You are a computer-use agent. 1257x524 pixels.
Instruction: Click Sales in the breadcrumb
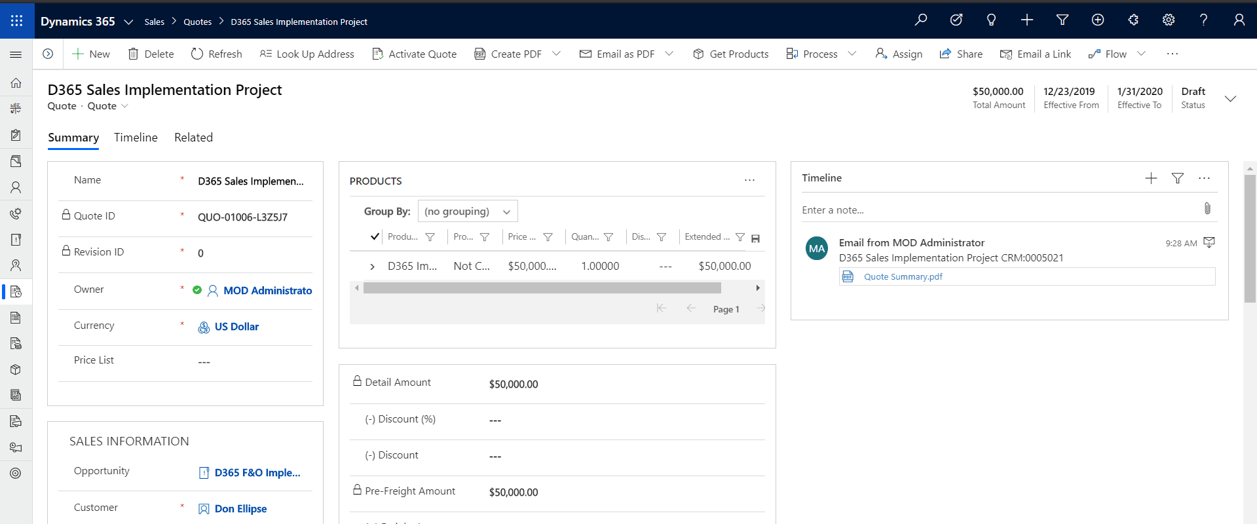point(155,22)
